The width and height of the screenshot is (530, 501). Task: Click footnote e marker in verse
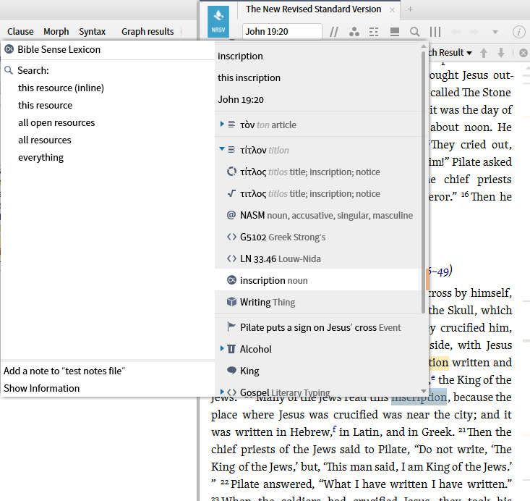[433, 378]
